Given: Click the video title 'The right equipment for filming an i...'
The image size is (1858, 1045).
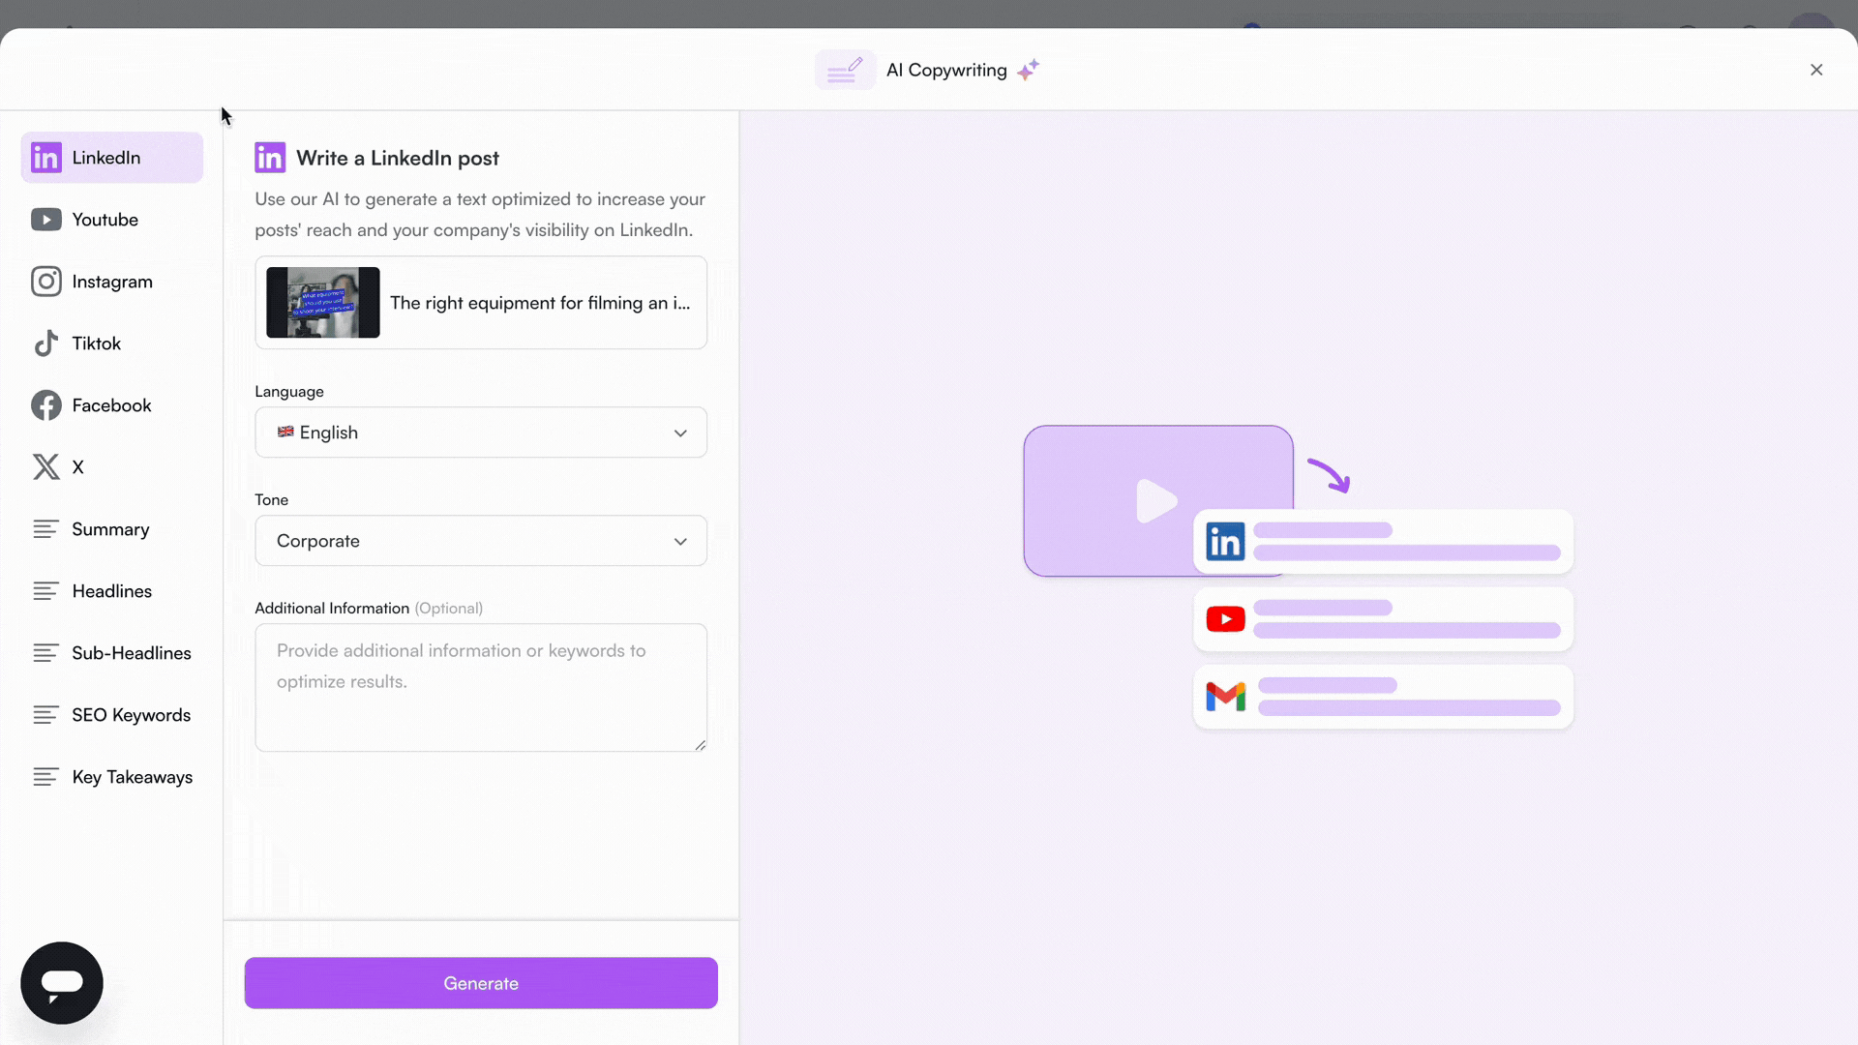Looking at the screenshot, I should click(540, 303).
